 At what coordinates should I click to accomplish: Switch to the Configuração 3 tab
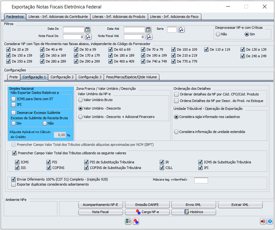[90, 77]
